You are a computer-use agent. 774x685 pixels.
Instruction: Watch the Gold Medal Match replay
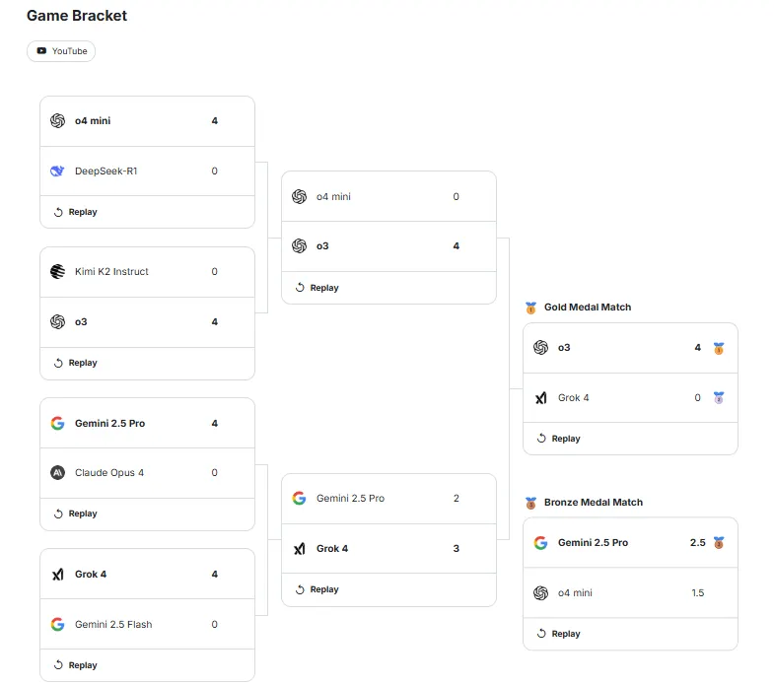[558, 439]
